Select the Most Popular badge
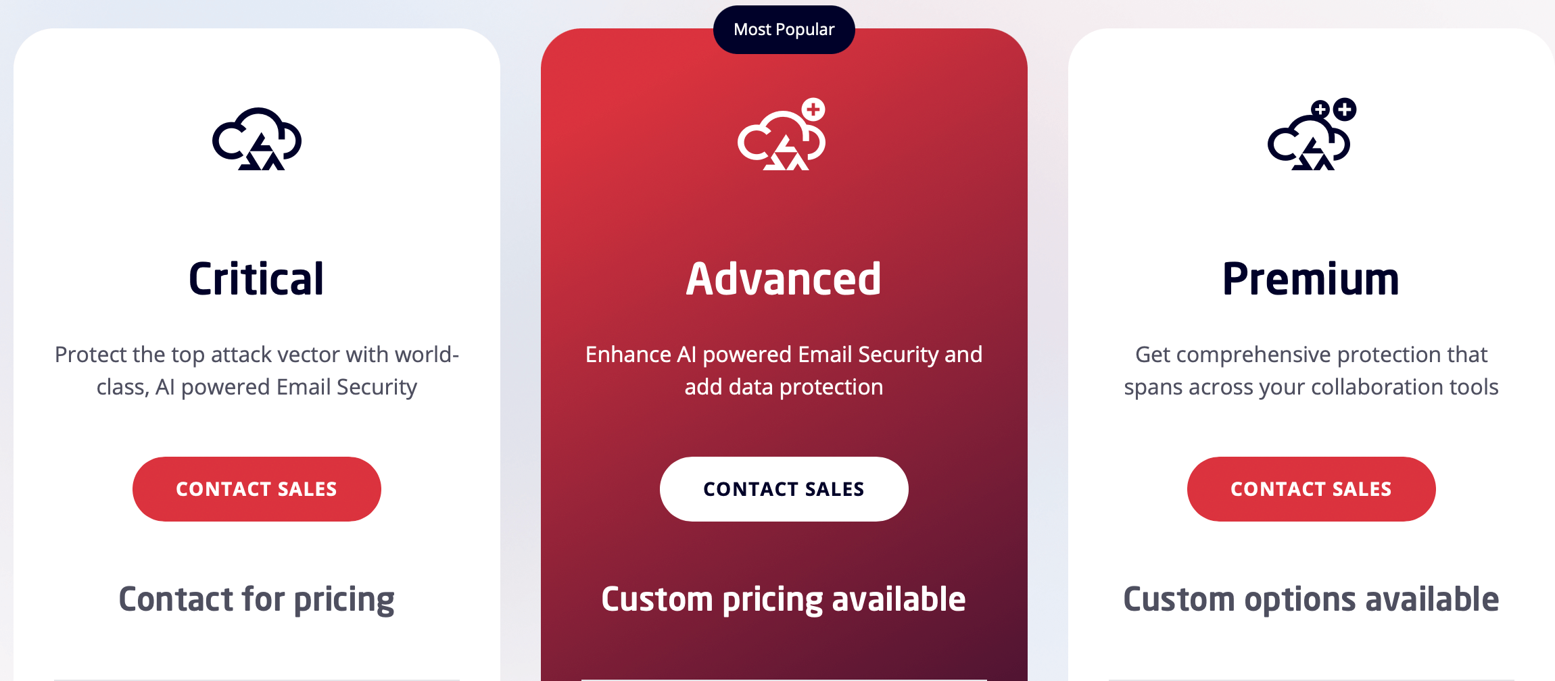1555x681 pixels. pyautogui.click(x=784, y=30)
